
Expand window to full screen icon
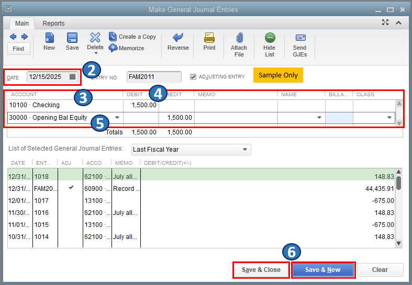pos(385,22)
